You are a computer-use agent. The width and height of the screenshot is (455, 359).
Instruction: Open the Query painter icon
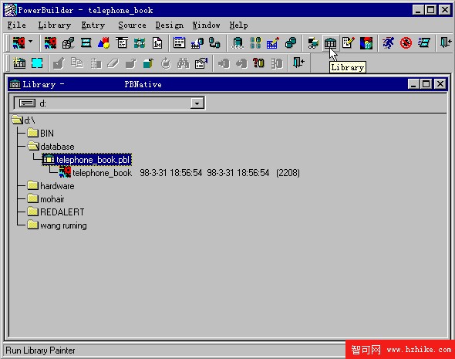(197, 43)
